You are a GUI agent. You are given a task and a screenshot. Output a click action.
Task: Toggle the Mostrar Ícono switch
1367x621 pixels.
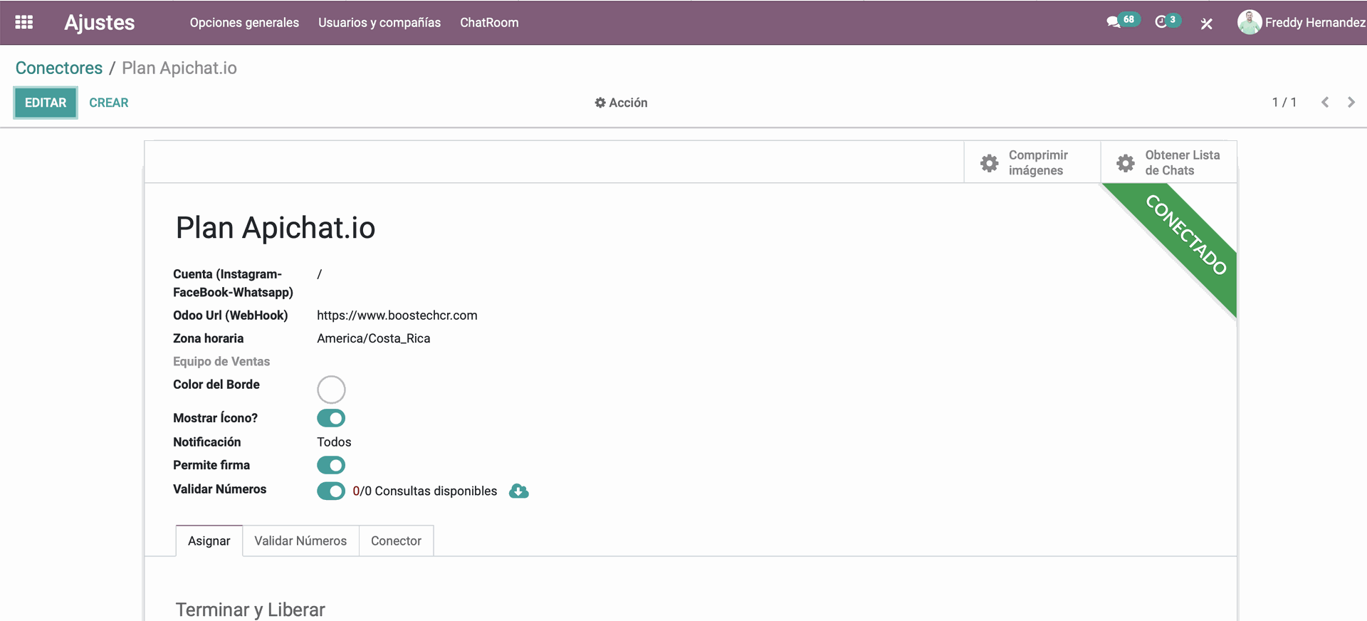[331, 418]
